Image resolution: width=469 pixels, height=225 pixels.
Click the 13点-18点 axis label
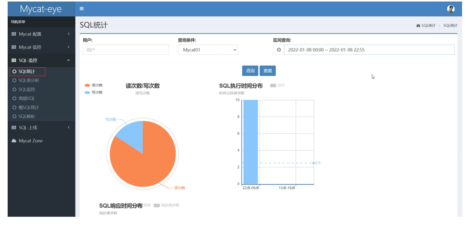coord(287,188)
